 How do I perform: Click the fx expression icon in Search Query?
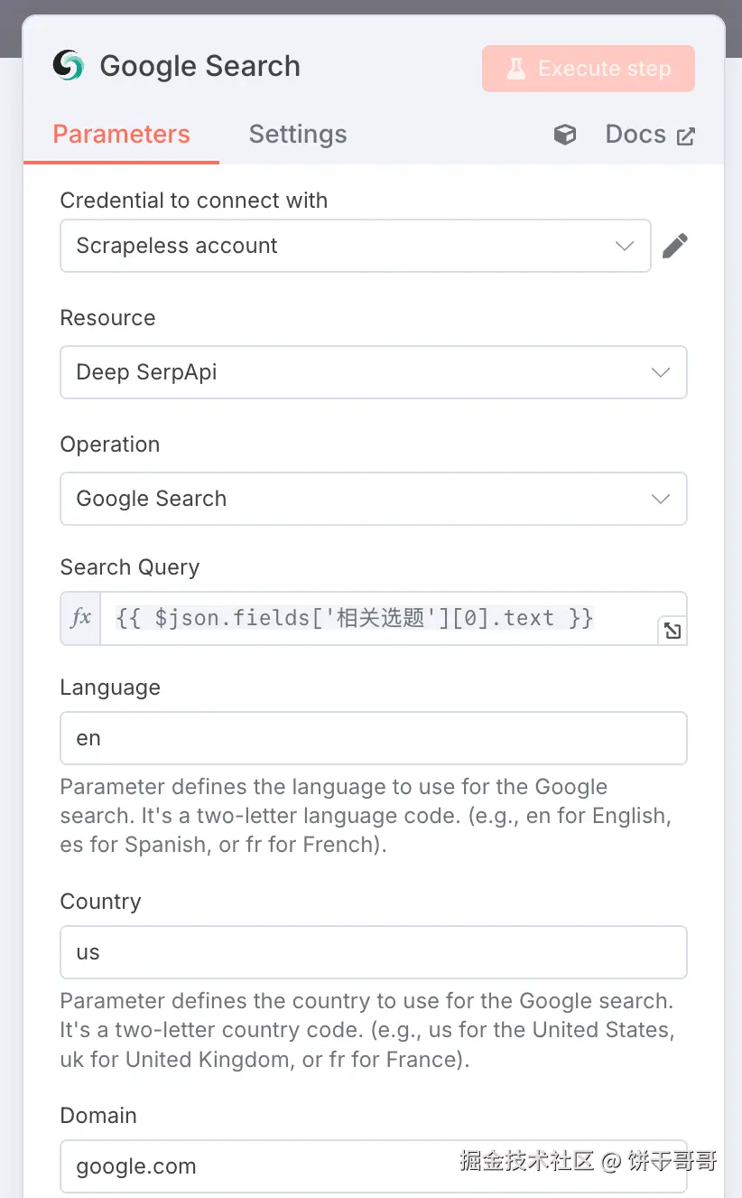tap(80, 618)
